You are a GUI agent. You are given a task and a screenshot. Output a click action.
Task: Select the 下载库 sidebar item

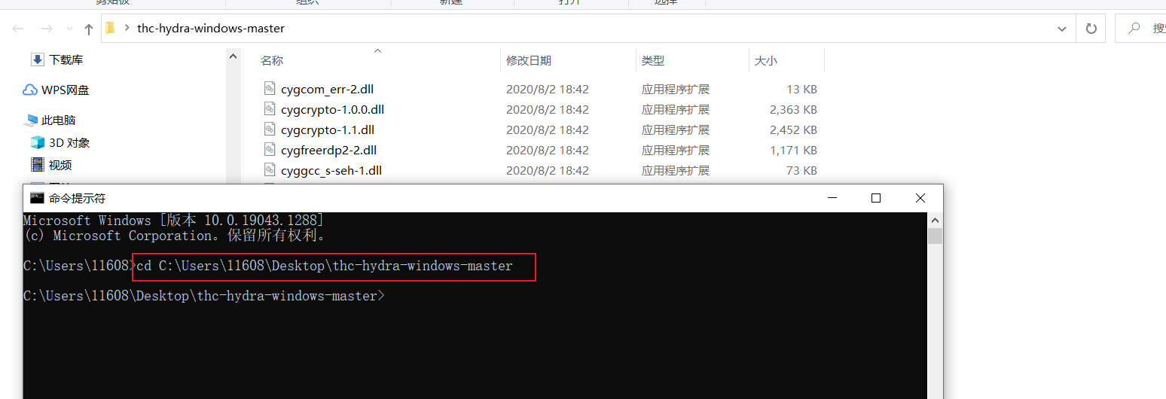click(x=57, y=59)
